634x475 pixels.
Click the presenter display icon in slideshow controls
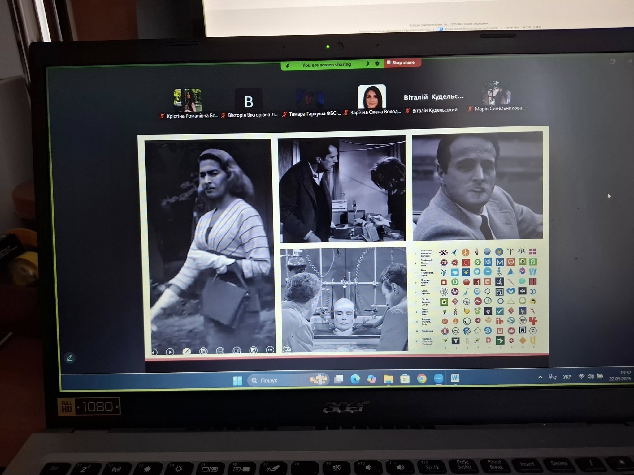click(254, 350)
